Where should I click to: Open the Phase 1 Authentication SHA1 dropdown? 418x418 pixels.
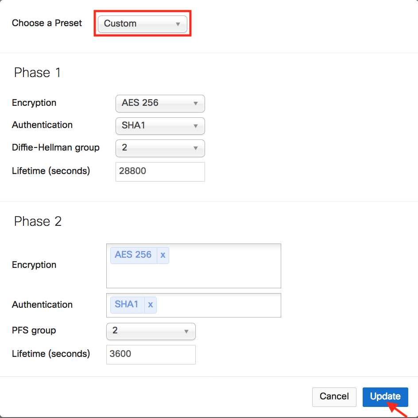[160, 126]
